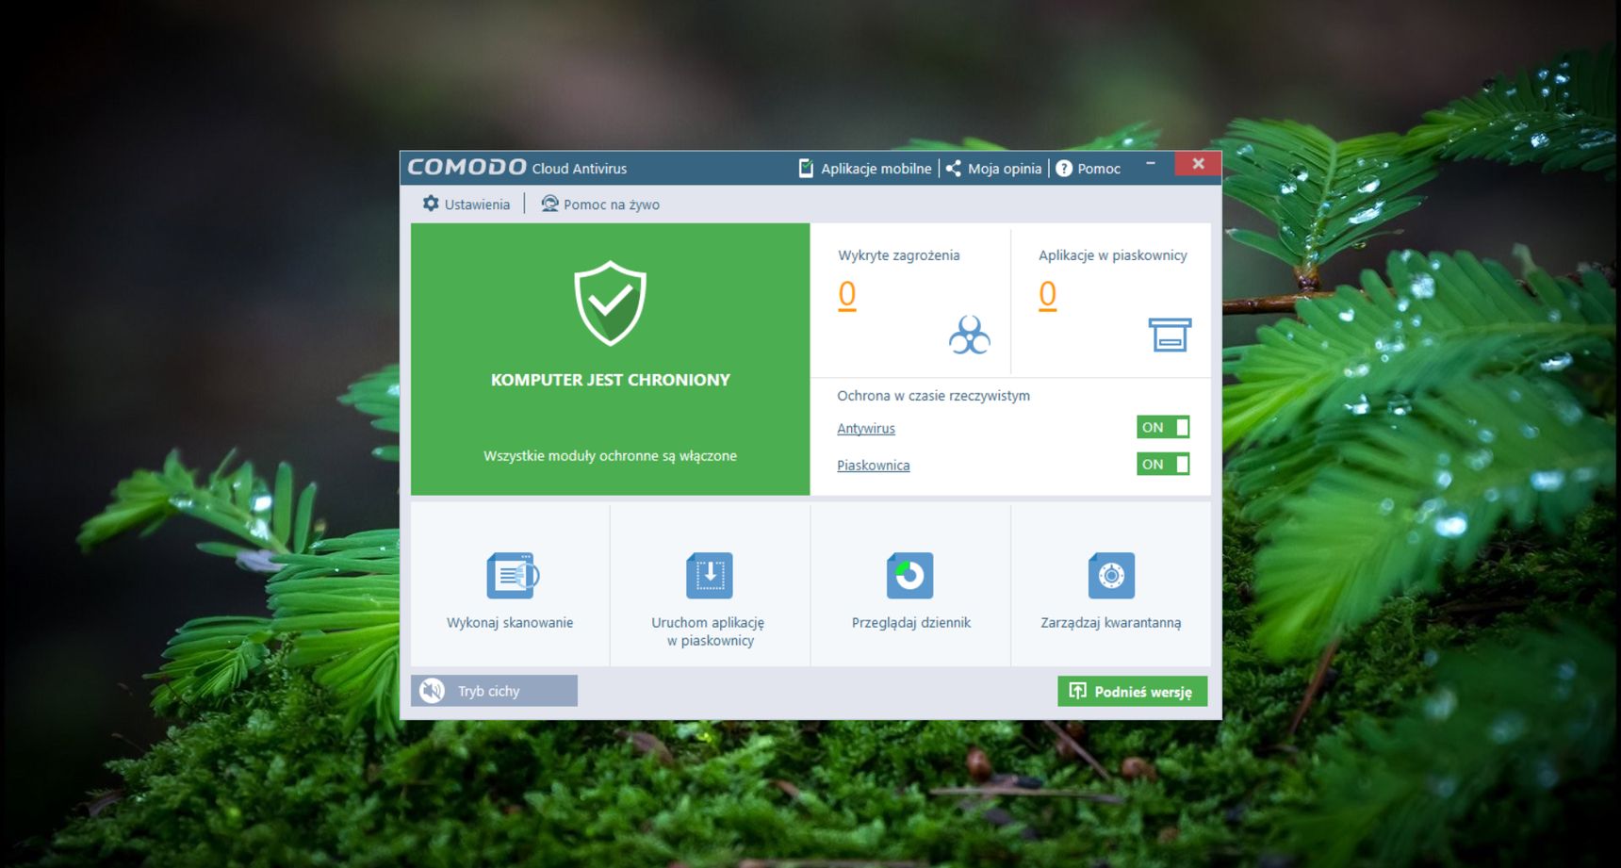The image size is (1621, 868).
Task: Click the biohazard threats icon
Action: (x=970, y=335)
